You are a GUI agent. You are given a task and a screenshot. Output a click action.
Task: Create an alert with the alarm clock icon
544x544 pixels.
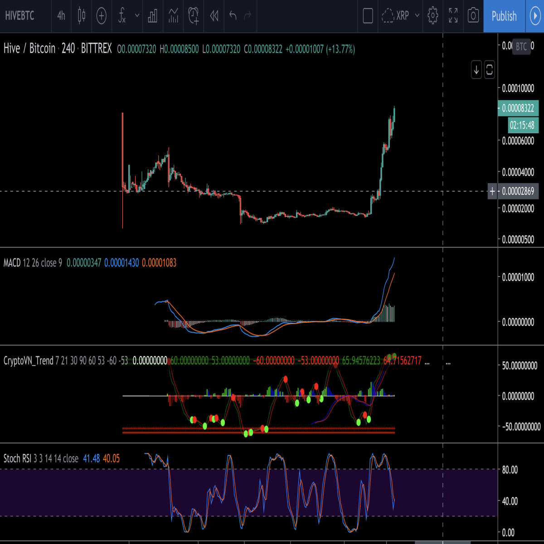click(x=194, y=16)
